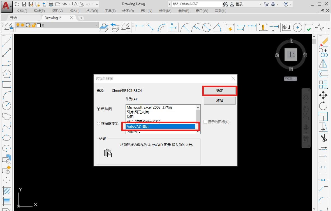331x211 pixels.
Task: Add a Center Mark dimension
Action: pyautogui.click(x=298, y=28)
